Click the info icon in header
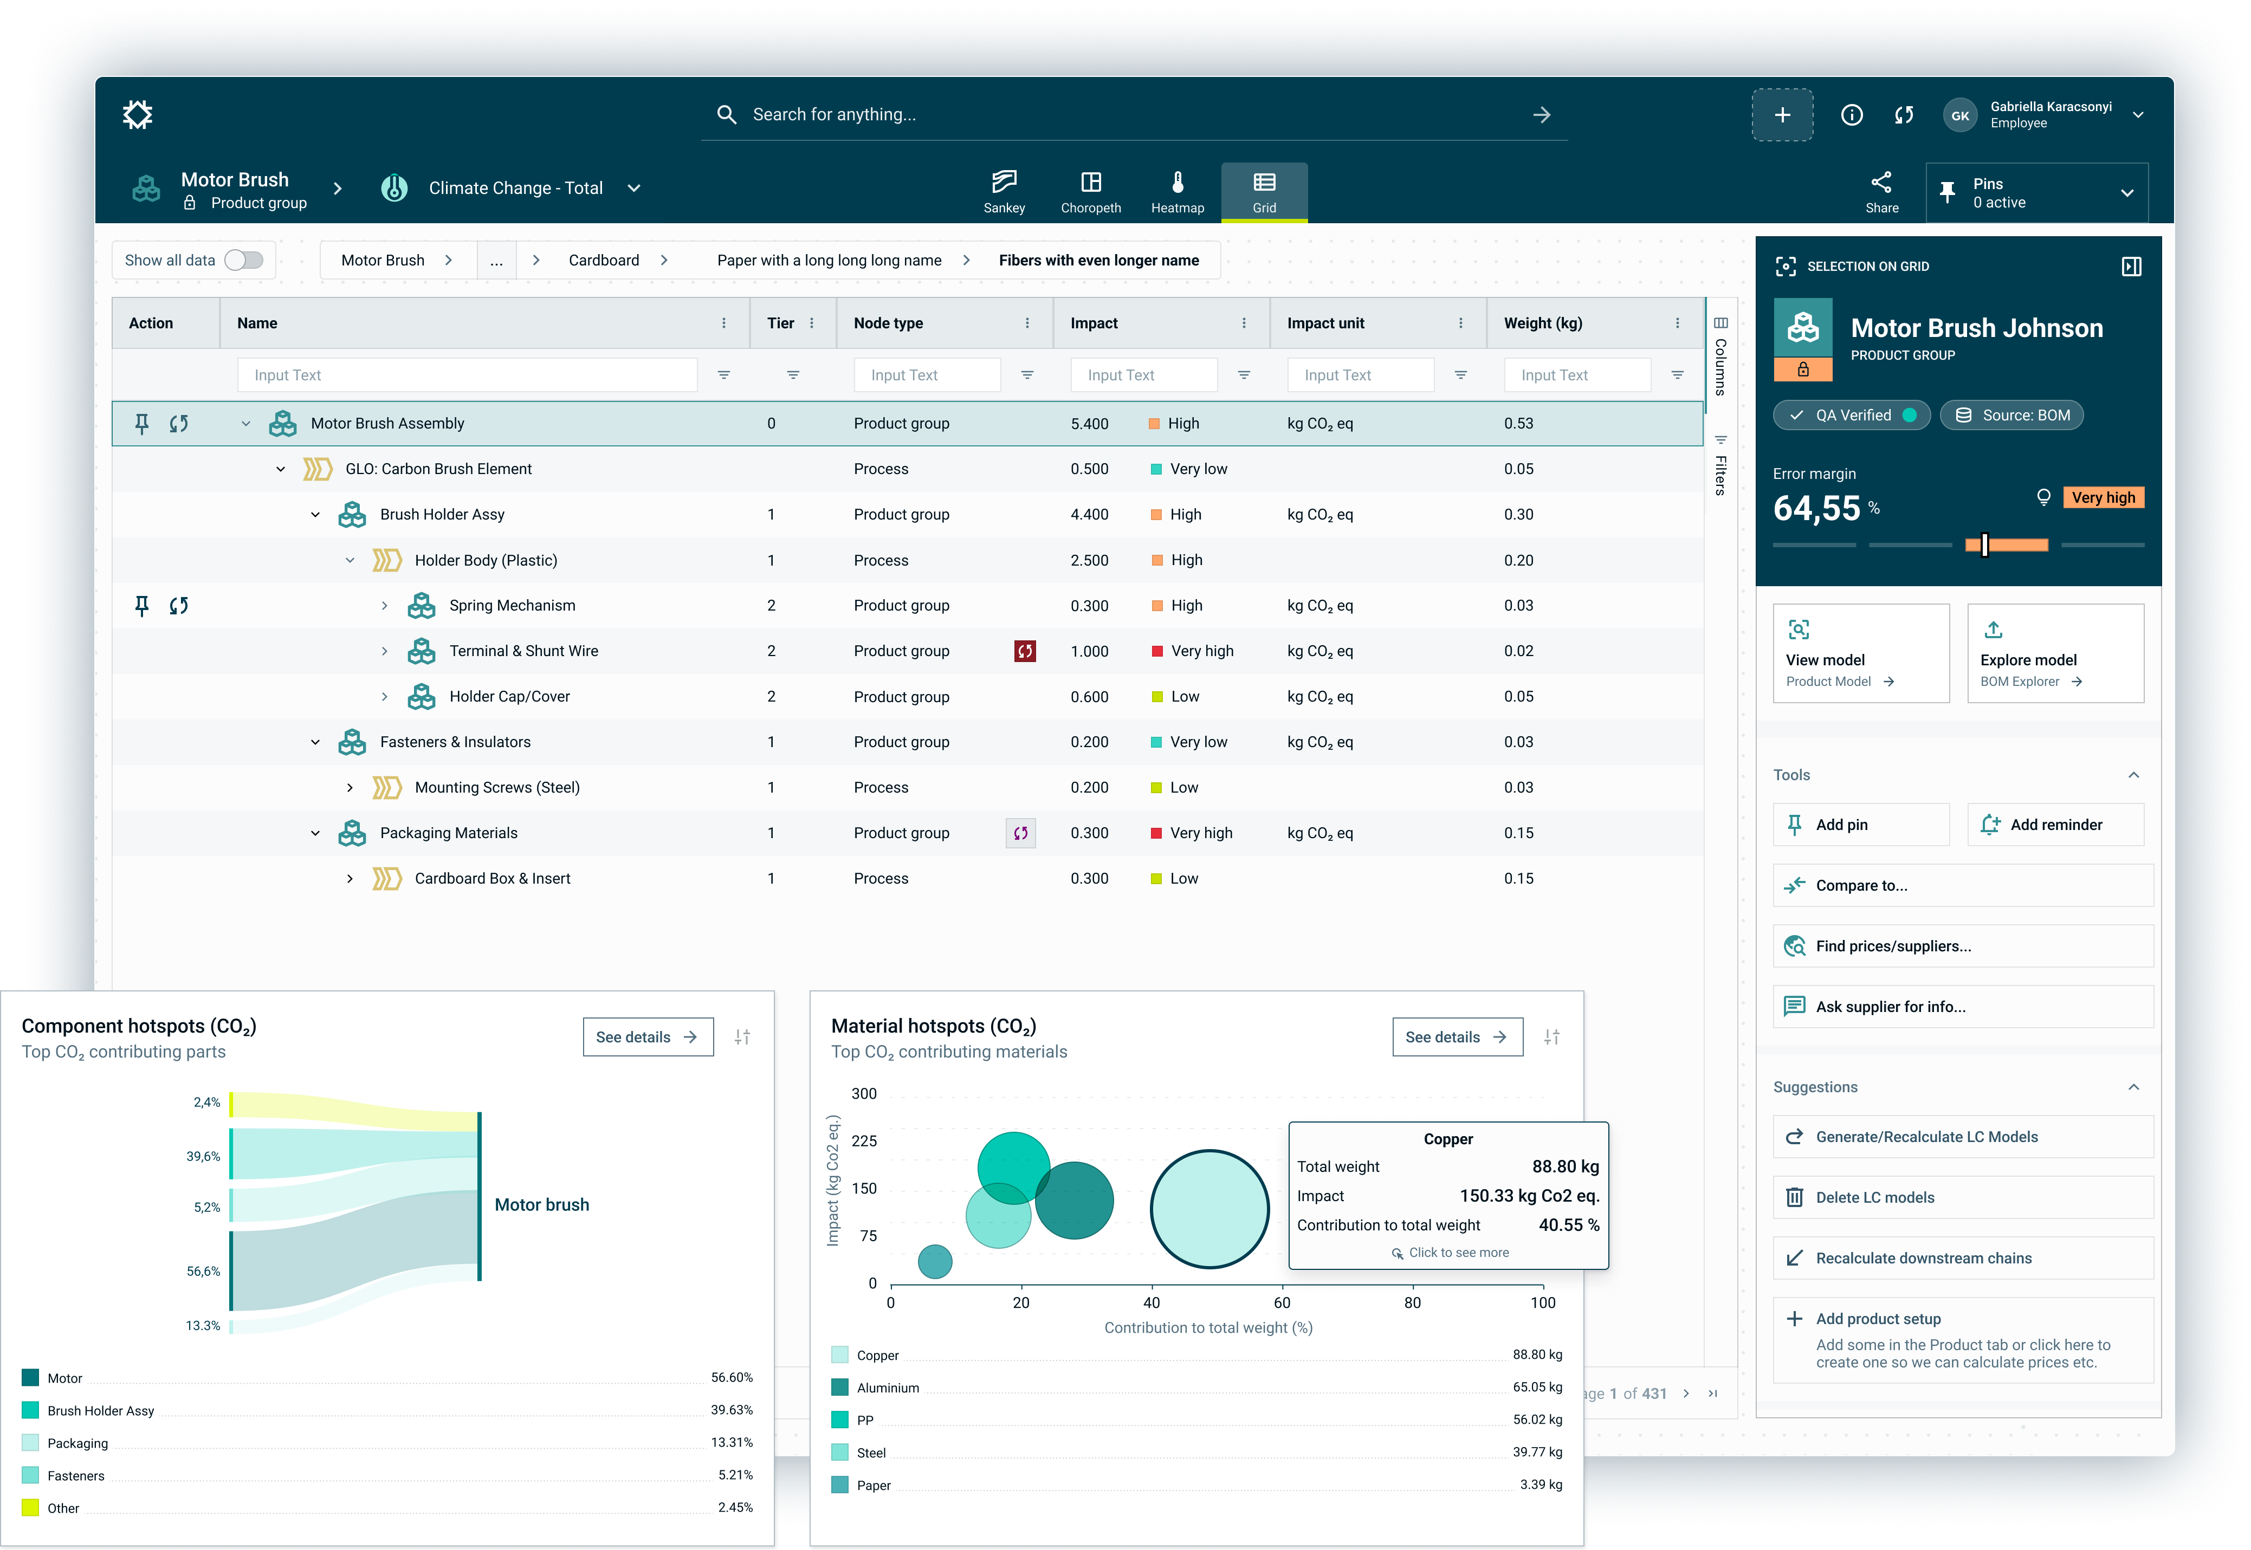This screenshot has height=1550, width=2251. (x=1851, y=115)
